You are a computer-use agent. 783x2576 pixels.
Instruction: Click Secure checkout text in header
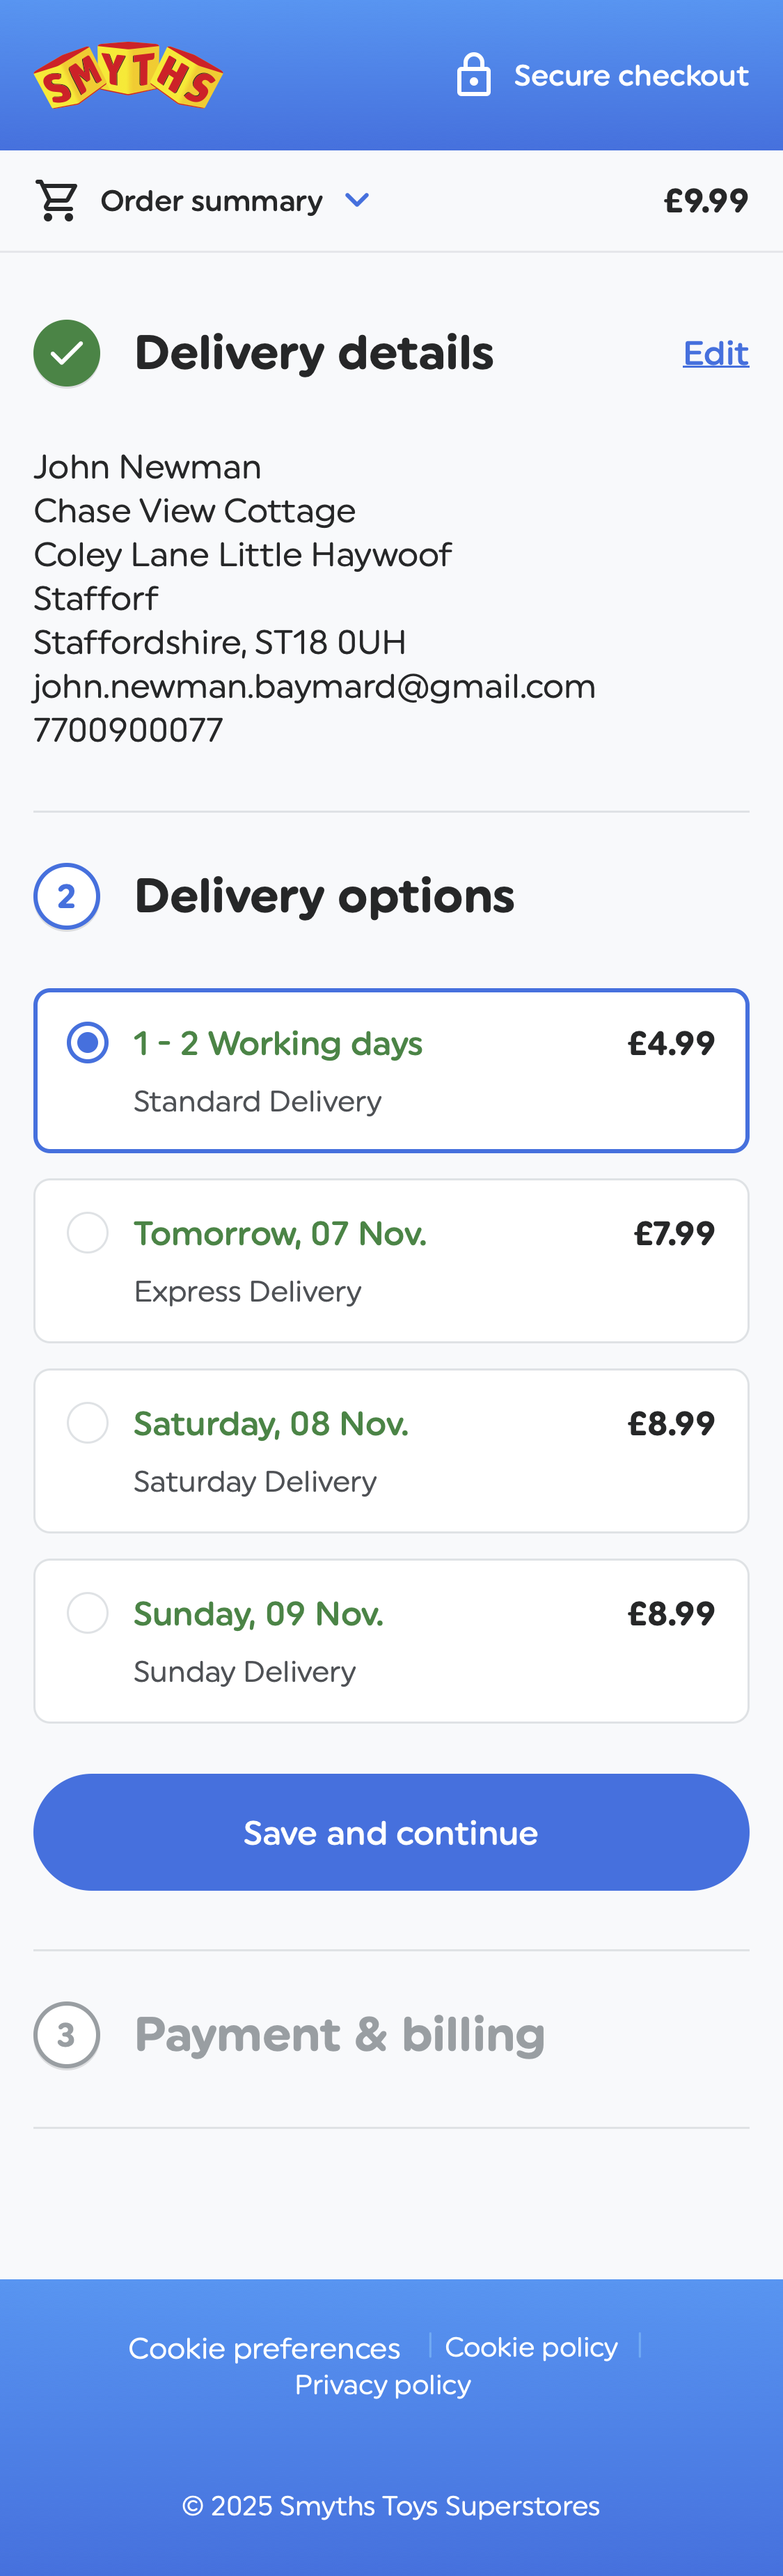pyautogui.click(x=631, y=73)
